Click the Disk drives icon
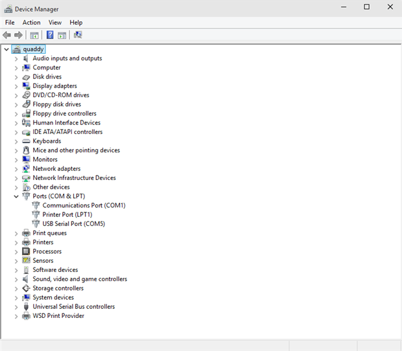Screen dimensions: 402x351 26,77
